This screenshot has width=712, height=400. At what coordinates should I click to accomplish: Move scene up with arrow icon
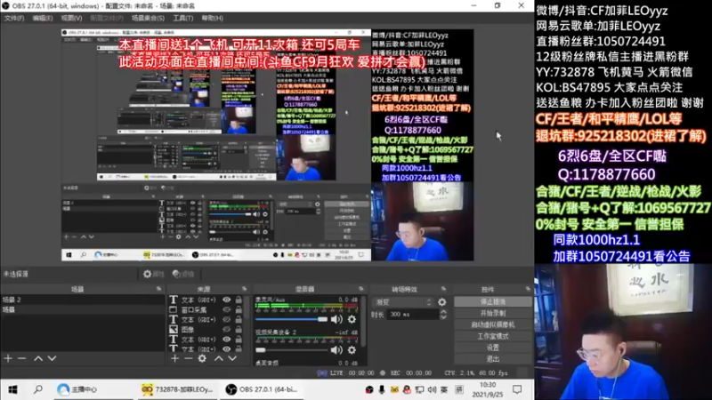click(38, 358)
